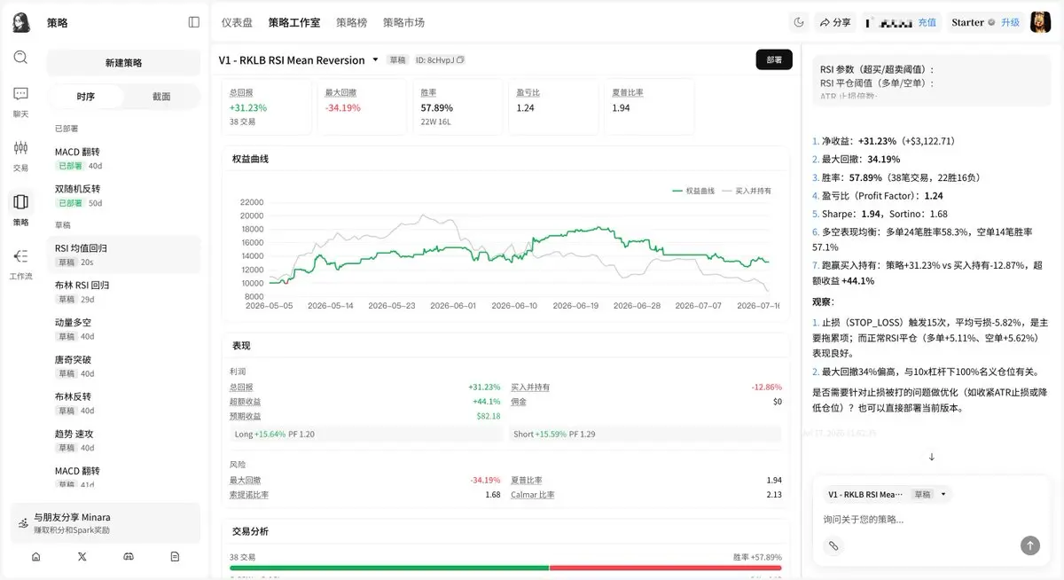Open the 策略市场 tab
Viewport: 1064px width, 580px height.
[403, 22]
